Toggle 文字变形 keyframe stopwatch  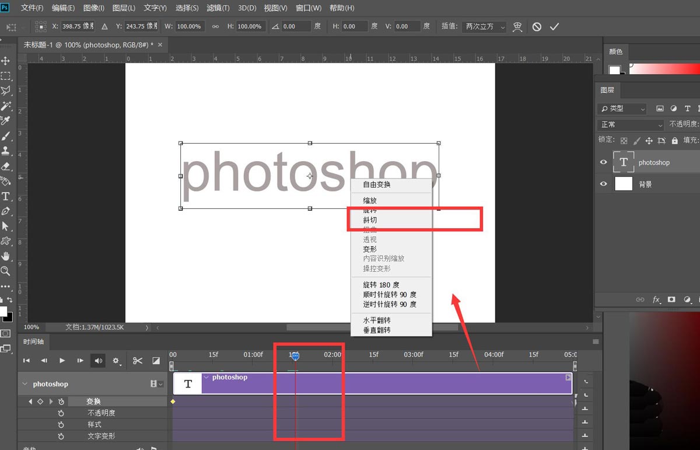pos(61,436)
